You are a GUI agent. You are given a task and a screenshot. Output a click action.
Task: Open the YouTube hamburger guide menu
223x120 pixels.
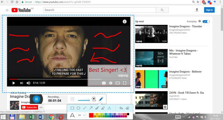(x=7, y=10)
